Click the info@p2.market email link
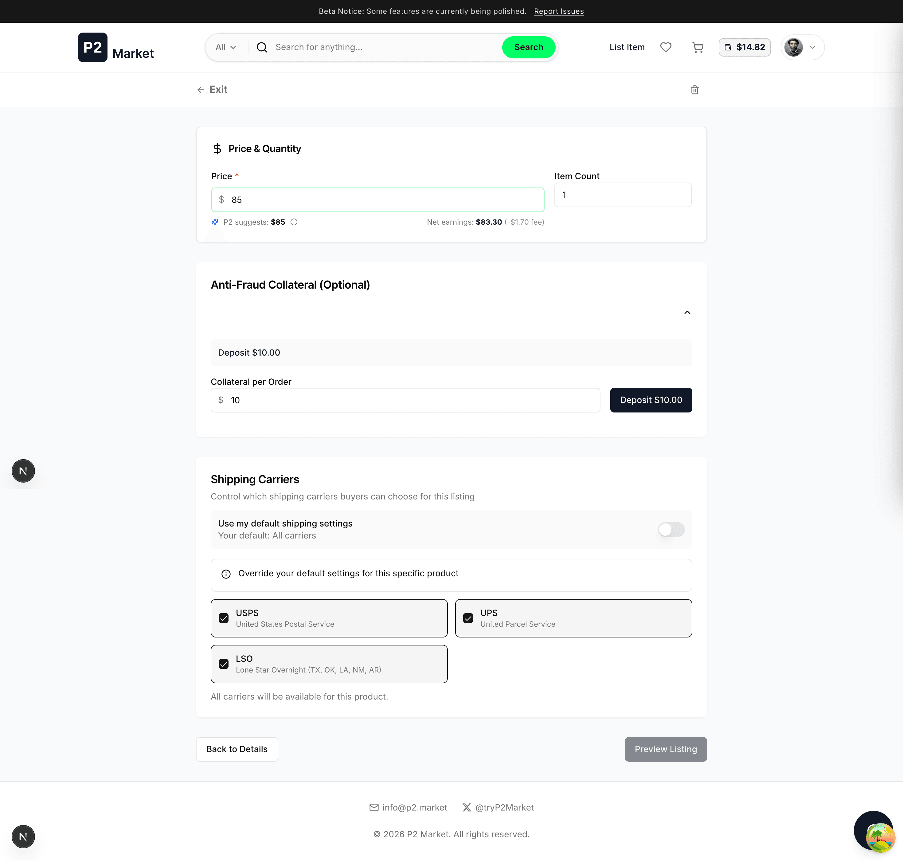 pyautogui.click(x=415, y=807)
